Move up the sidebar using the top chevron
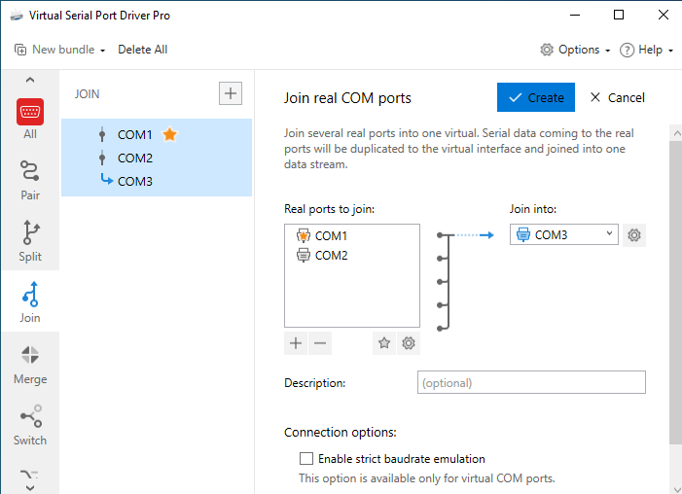This screenshot has height=494, width=682. pos(30,80)
